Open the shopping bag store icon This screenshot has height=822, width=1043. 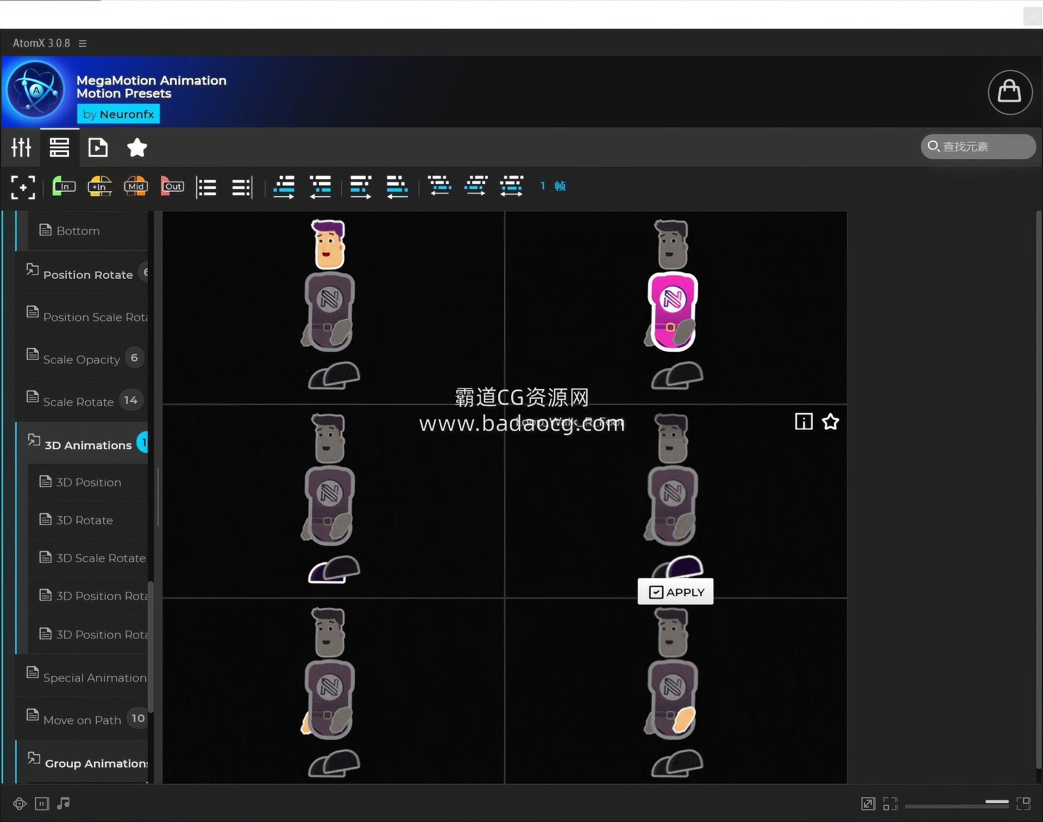1010,92
